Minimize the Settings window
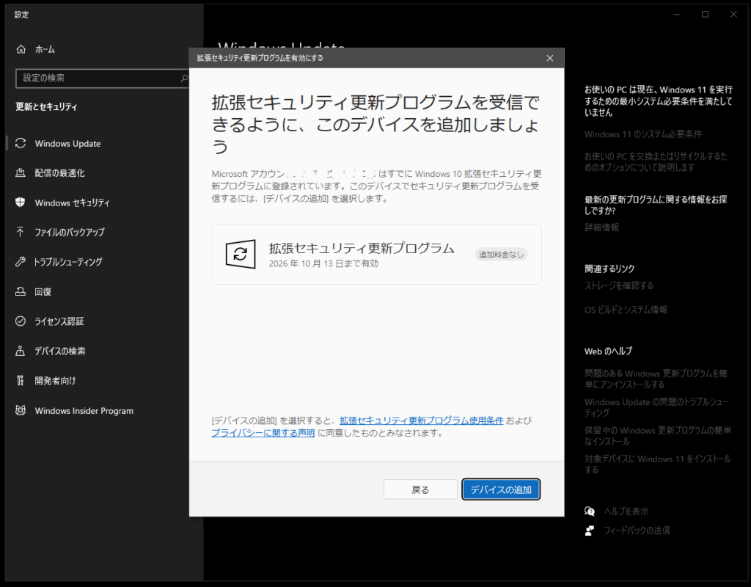The width and height of the screenshot is (751, 587). [677, 15]
